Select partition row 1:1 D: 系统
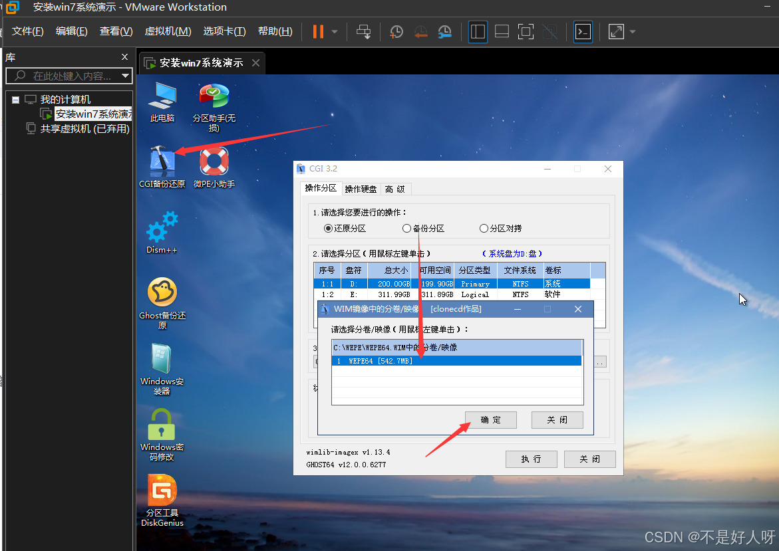The image size is (779, 551). coord(452,284)
